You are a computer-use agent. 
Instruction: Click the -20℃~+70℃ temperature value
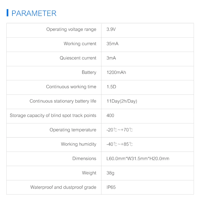click(x=120, y=130)
